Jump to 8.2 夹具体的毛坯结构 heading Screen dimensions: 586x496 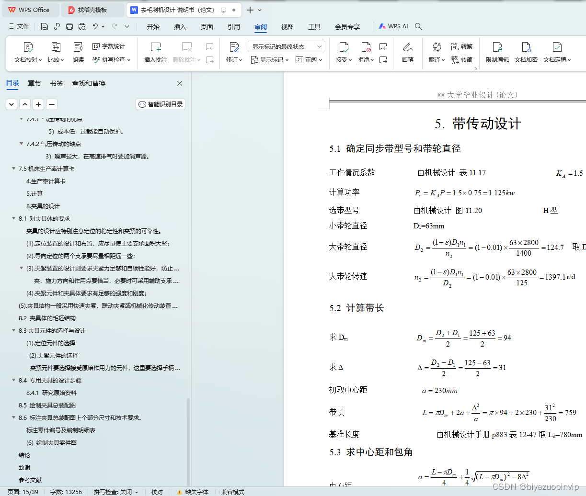[47, 318]
